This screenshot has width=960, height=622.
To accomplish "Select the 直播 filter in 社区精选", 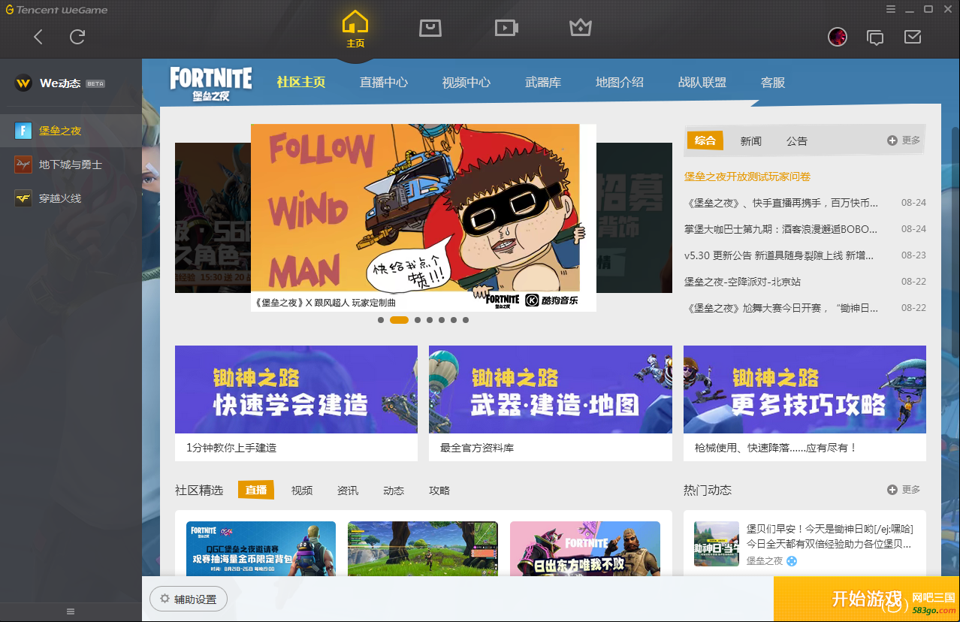I will (256, 490).
